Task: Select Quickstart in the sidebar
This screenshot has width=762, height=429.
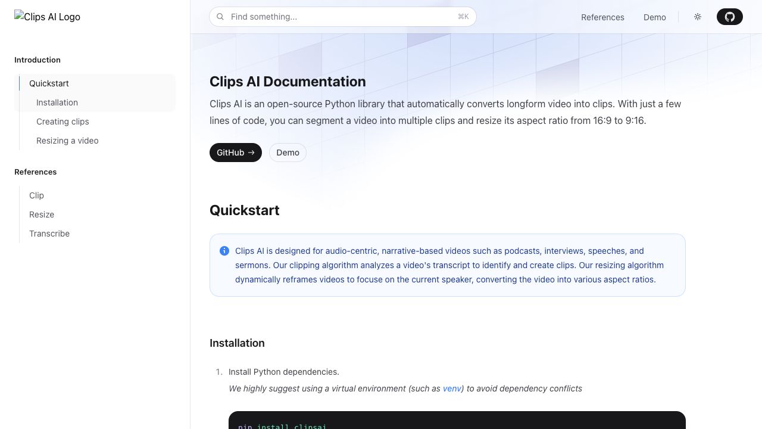Action: click(49, 83)
